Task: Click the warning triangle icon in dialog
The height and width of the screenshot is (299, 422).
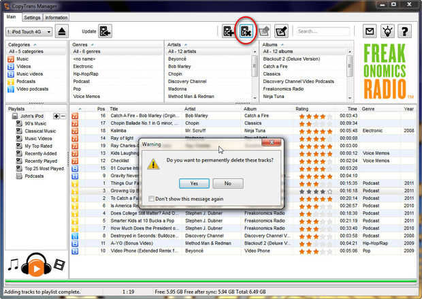Action: pos(153,164)
